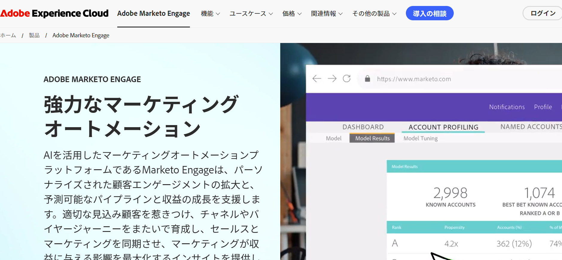The width and height of the screenshot is (562, 260).
Task: Click Adobe Marketo Engage breadcrumb text
Action: click(x=81, y=35)
